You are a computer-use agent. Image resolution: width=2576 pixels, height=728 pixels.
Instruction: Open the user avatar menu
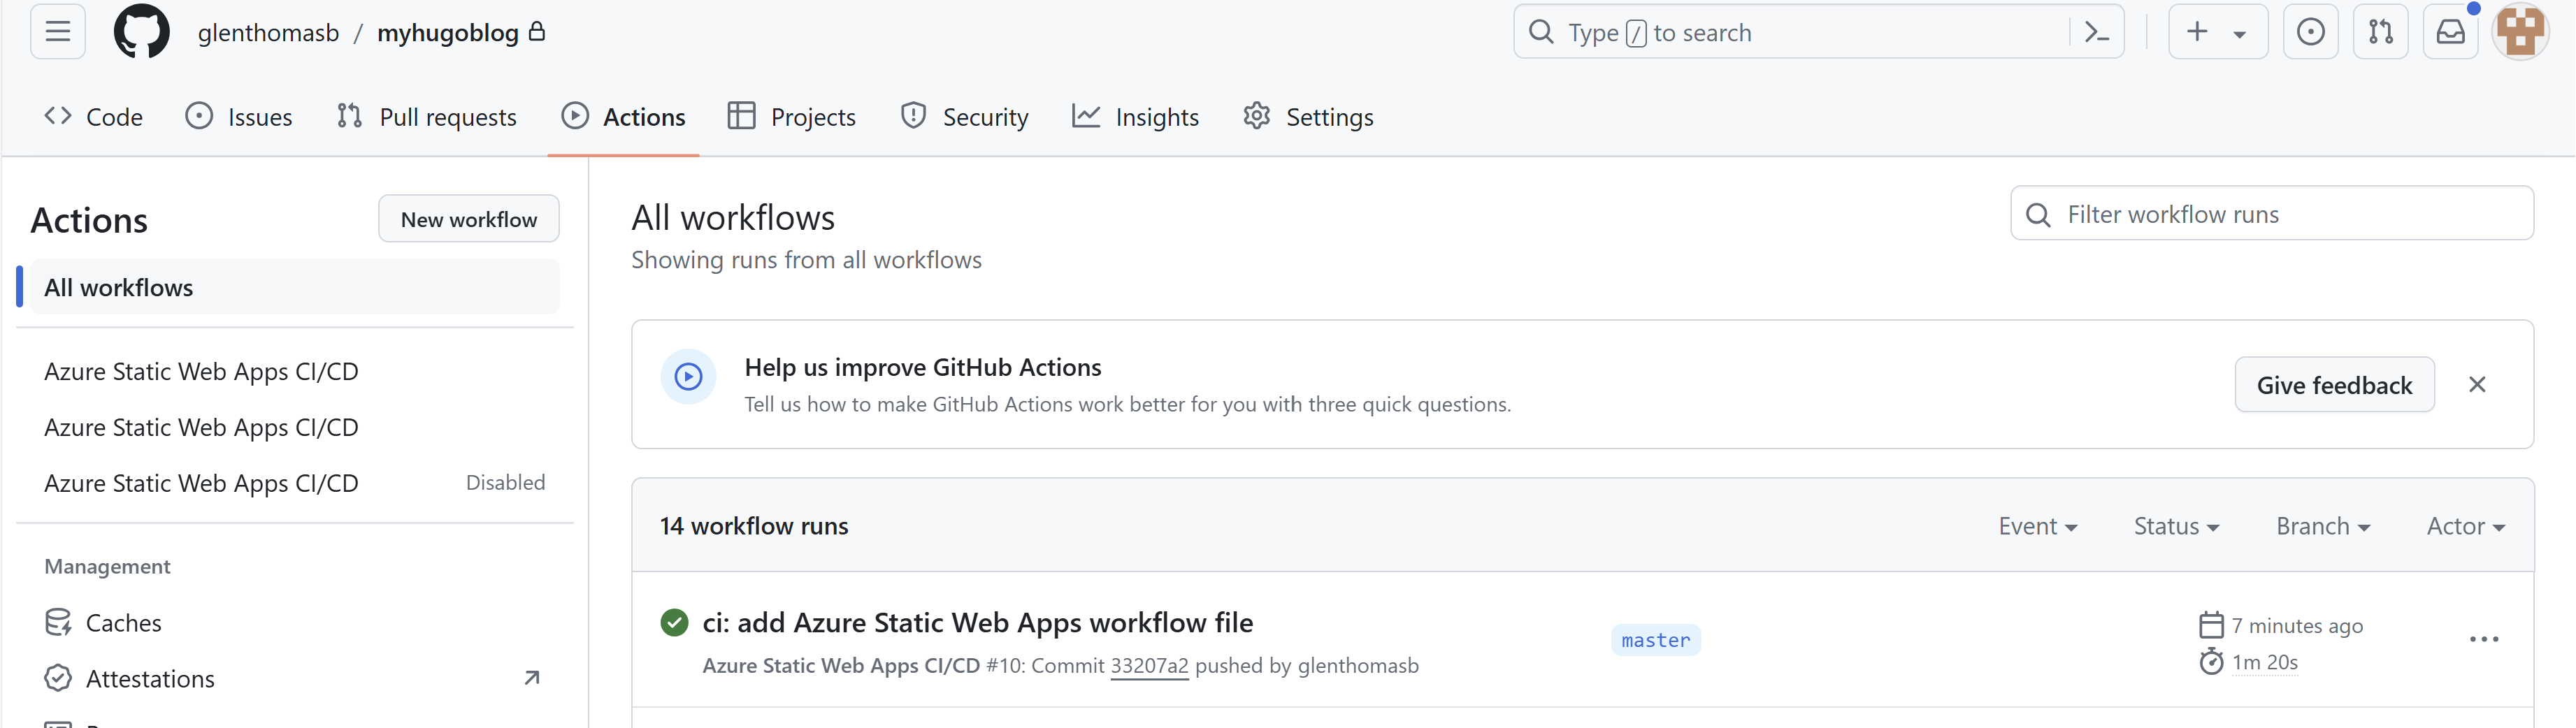point(2520,32)
